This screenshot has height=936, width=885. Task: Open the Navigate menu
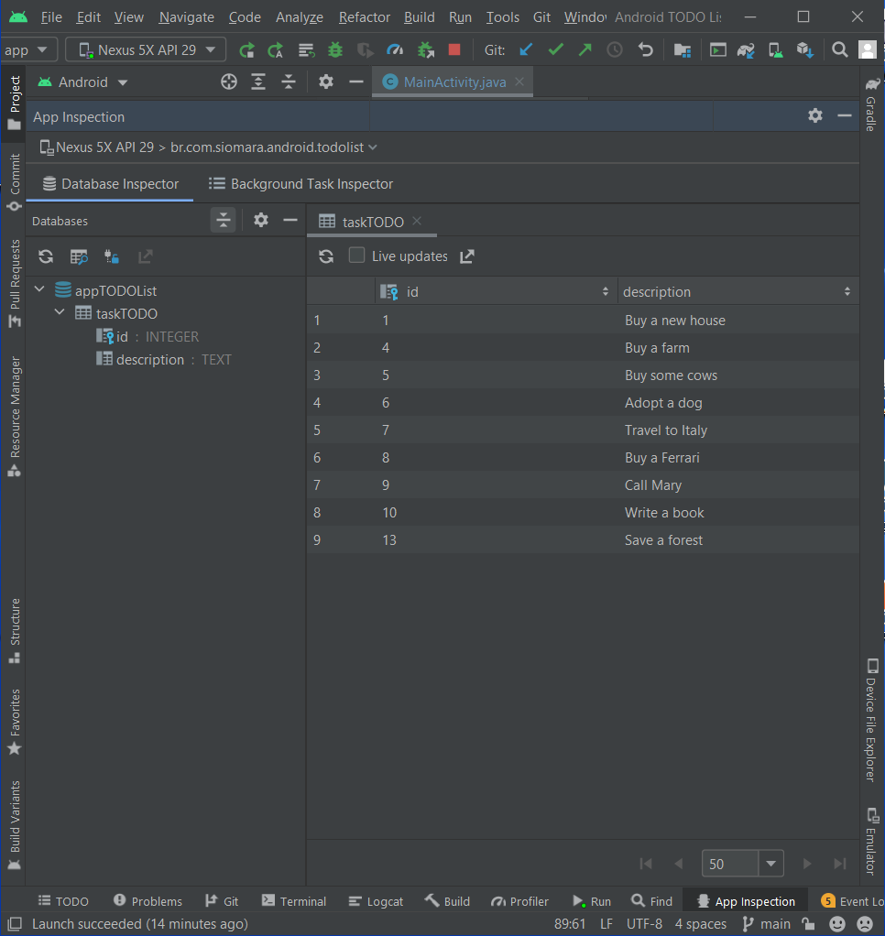click(x=186, y=16)
